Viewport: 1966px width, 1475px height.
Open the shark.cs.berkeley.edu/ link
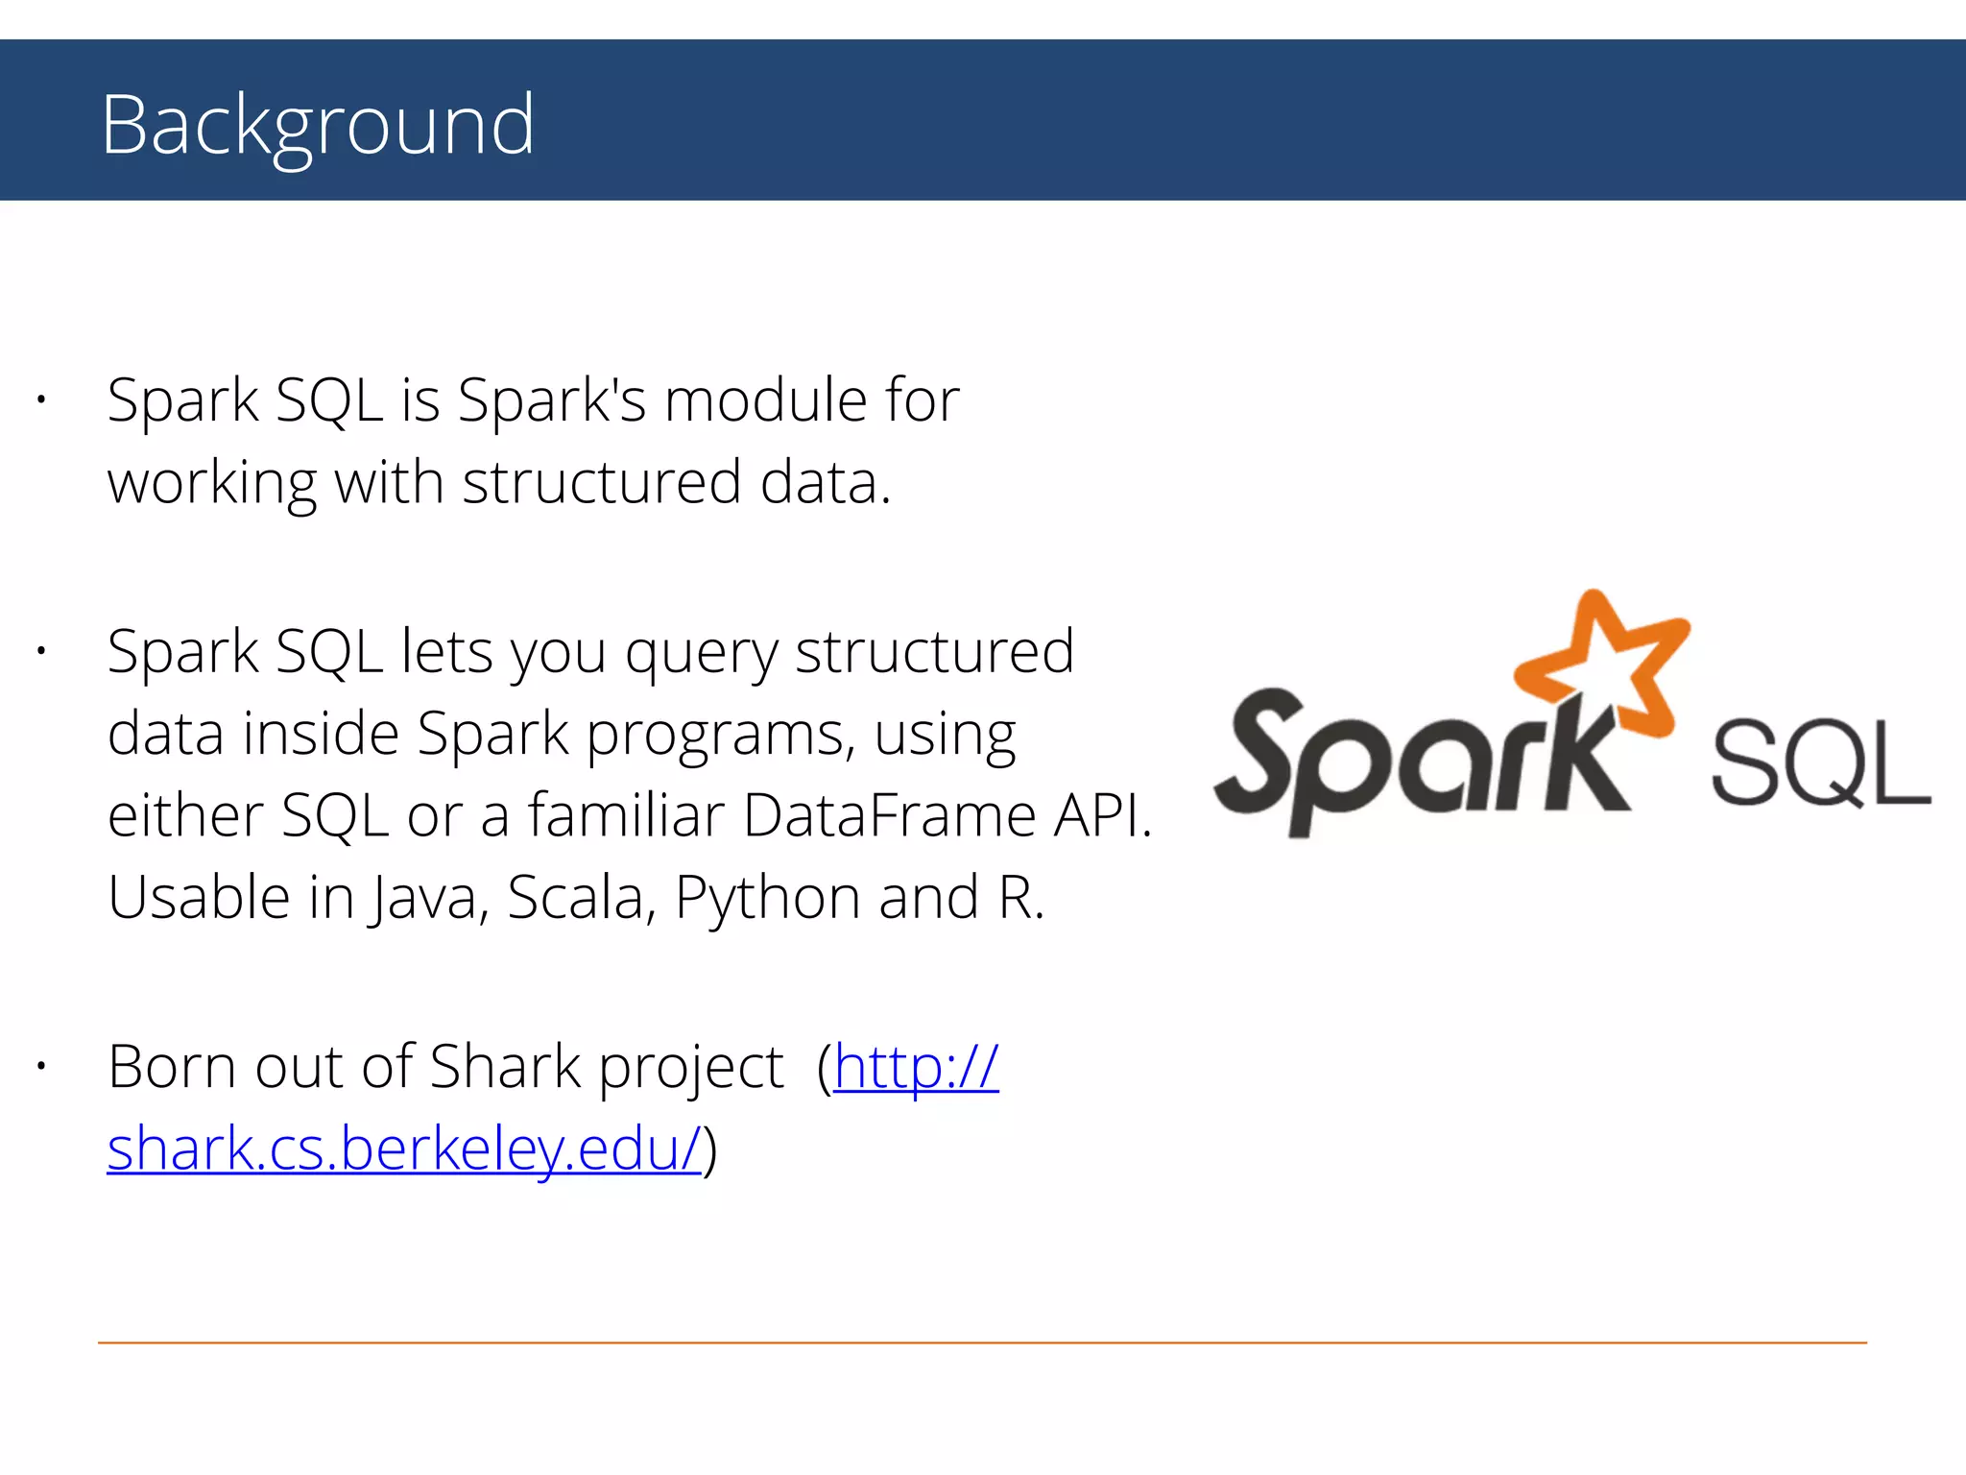tap(404, 1149)
